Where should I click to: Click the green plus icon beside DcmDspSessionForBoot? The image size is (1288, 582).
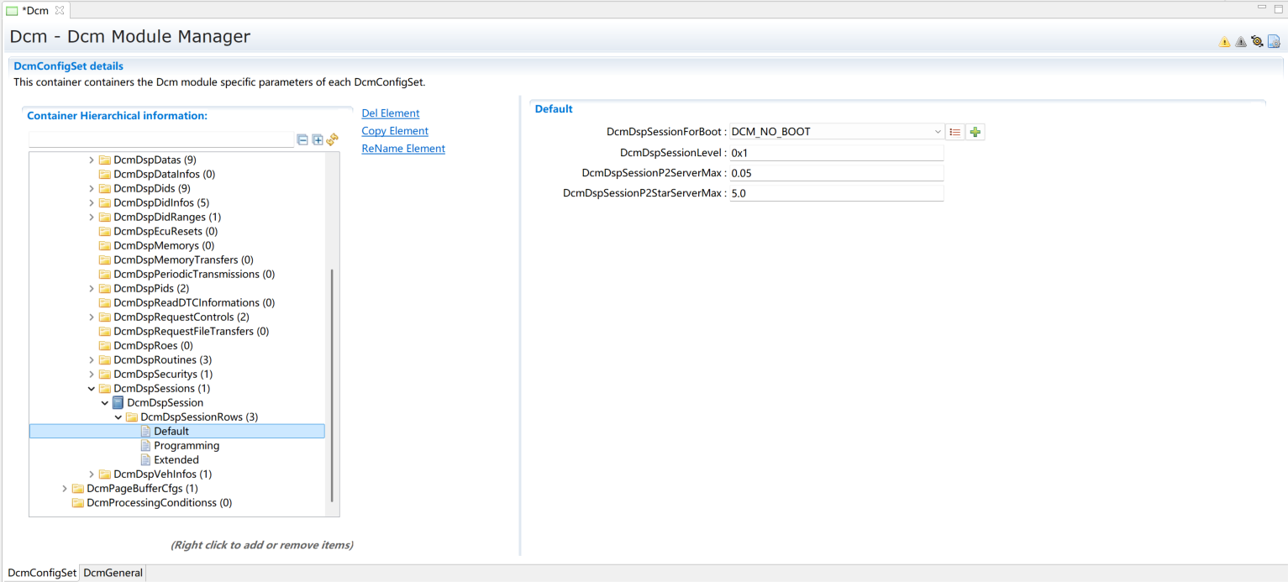[975, 132]
